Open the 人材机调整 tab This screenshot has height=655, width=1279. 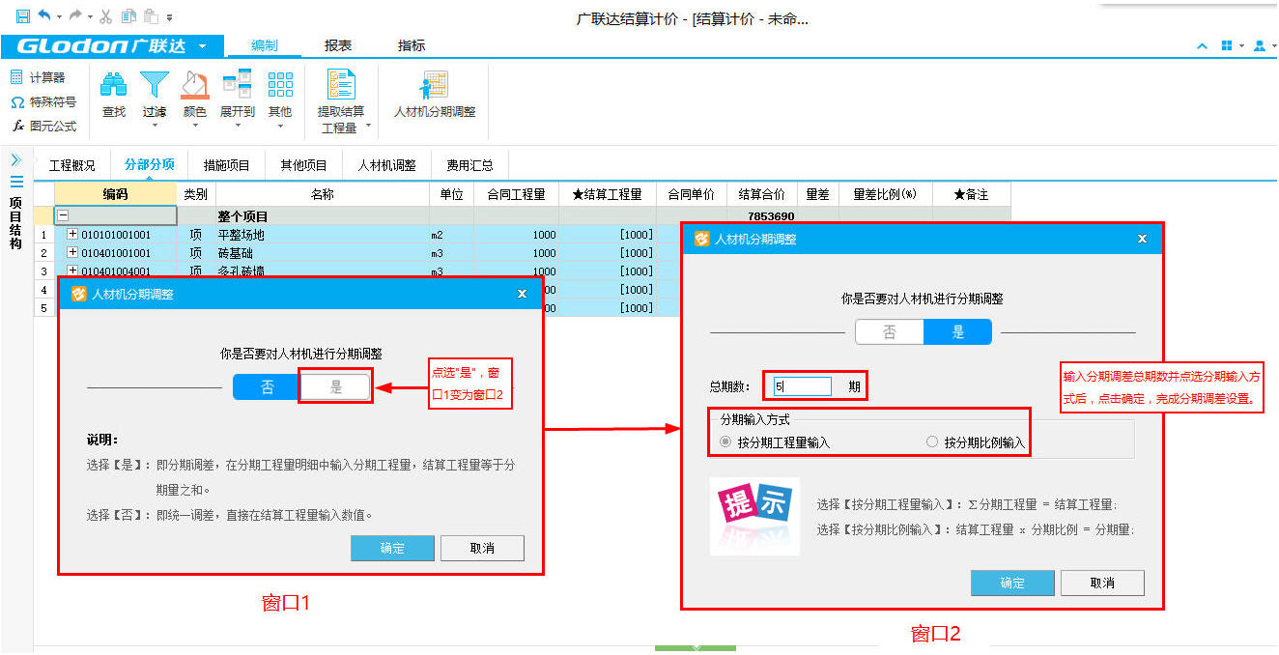(386, 165)
